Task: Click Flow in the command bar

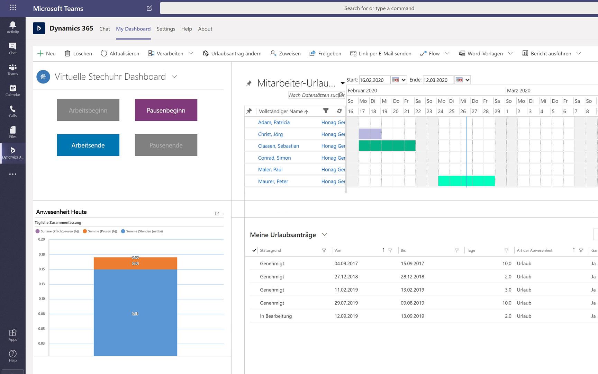Action: pos(430,53)
